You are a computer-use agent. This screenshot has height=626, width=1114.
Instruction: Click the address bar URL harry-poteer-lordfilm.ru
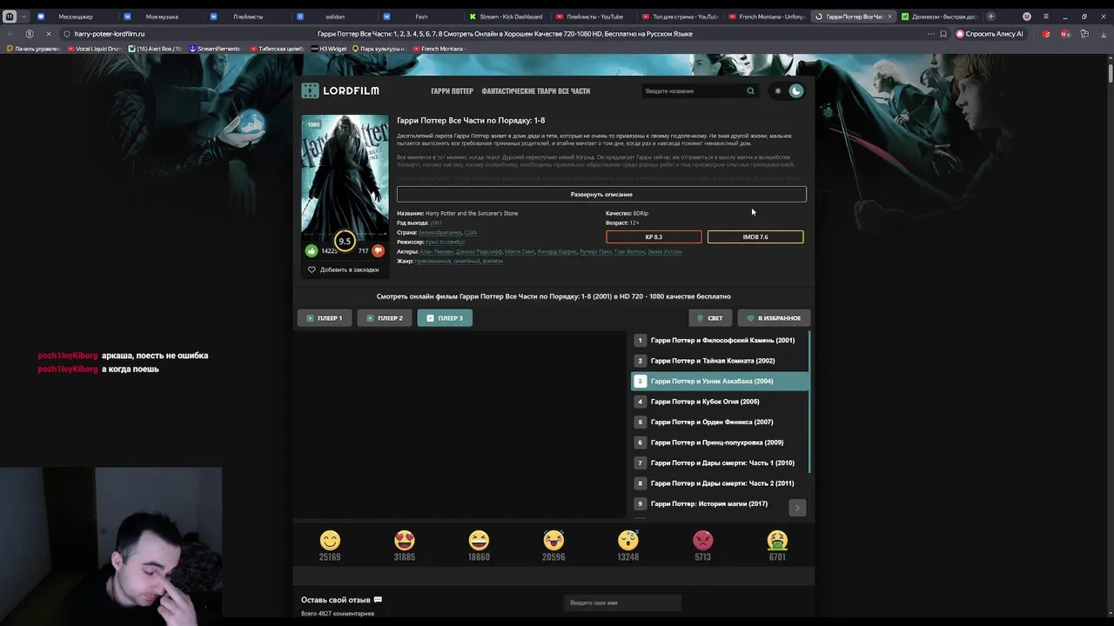[110, 34]
